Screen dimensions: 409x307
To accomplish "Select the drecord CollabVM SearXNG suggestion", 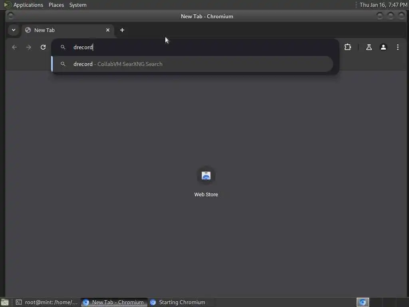I will point(193,64).
